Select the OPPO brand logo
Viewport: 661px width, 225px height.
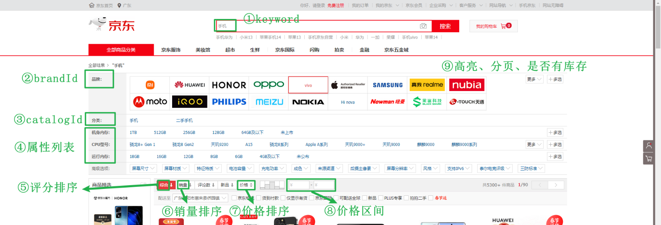269,85
